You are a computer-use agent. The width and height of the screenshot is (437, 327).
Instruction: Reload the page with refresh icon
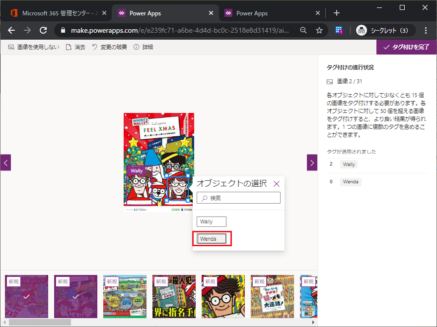43,30
